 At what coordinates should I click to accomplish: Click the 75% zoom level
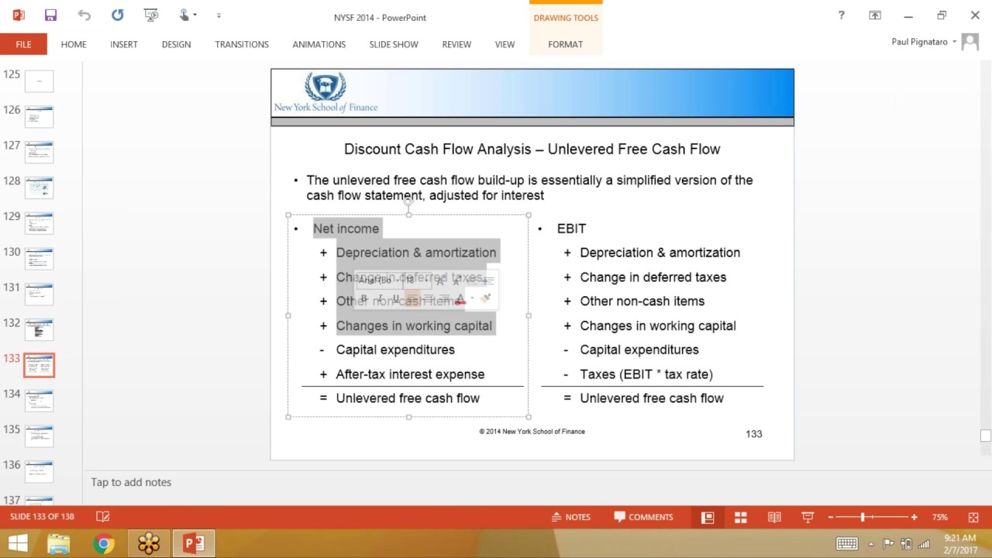click(x=939, y=517)
